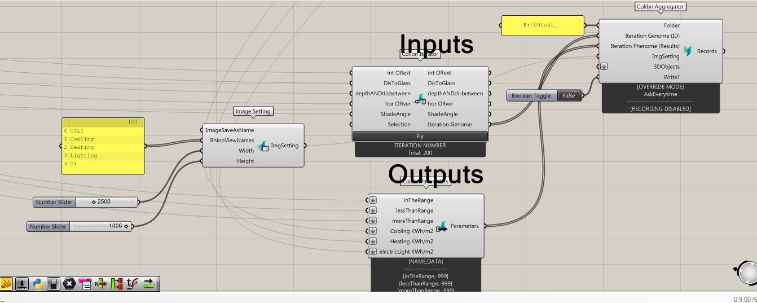757x303 pixels.
Task: Click the Selection input on Iterator
Action: pyautogui.click(x=399, y=125)
